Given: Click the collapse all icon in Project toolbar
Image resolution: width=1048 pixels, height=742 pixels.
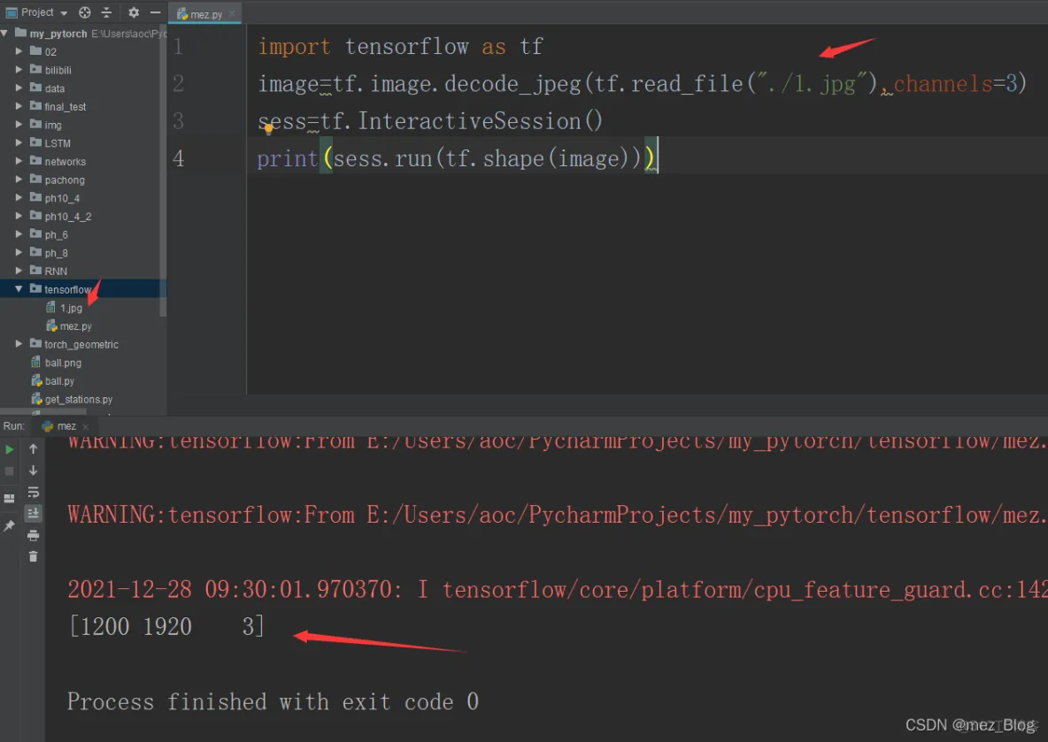Looking at the screenshot, I should point(106,12).
